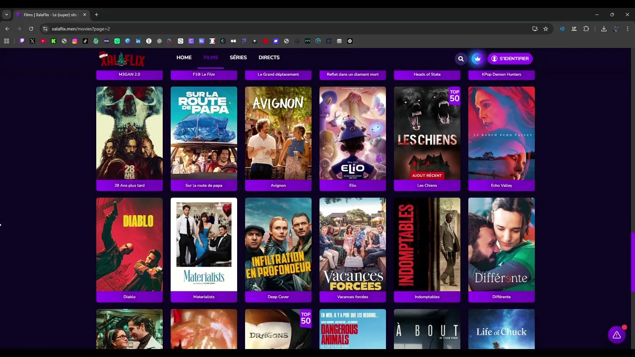Open the Sur la route de papa poster
This screenshot has height=357, width=635.
204,133
